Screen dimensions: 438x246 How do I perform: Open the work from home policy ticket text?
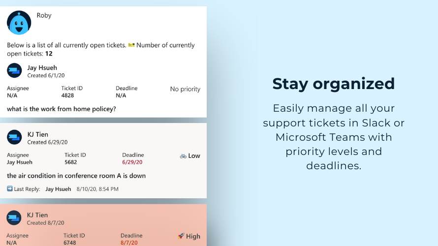(62, 109)
